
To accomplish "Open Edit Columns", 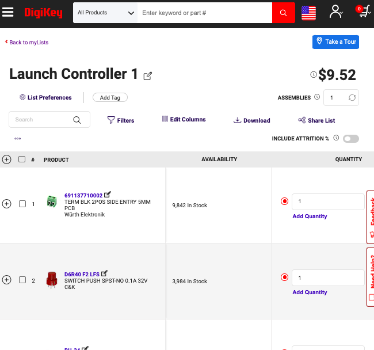I will pyautogui.click(x=184, y=119).
